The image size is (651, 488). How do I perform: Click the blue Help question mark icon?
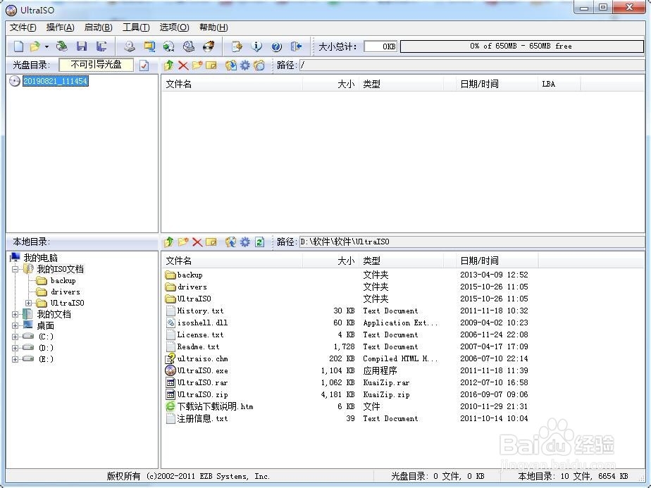click(276, 46)
